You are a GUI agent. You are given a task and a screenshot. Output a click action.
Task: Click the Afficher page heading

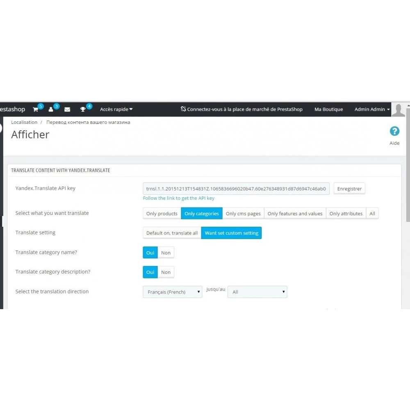click(x=30, y=134)
